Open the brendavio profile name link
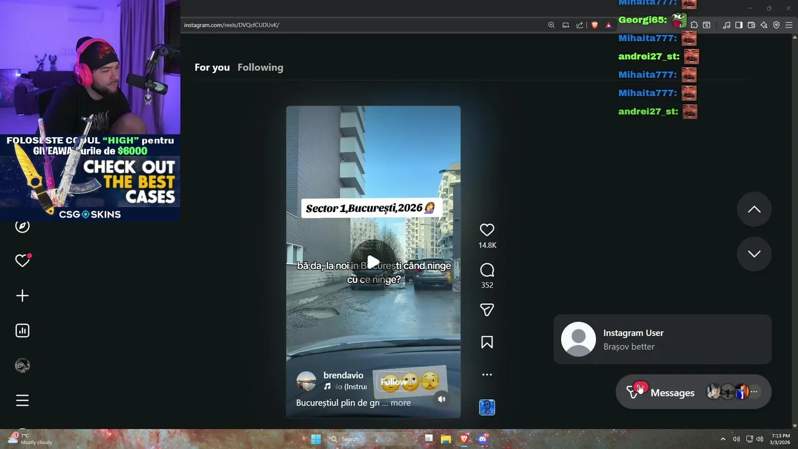The height and width of the screenshot is (449, 798). (343, 375)
